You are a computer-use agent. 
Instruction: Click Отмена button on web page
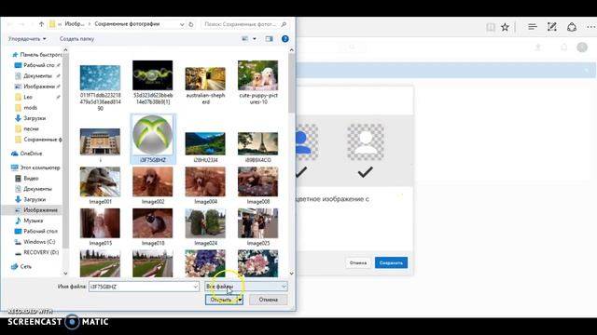click(358, 262)
